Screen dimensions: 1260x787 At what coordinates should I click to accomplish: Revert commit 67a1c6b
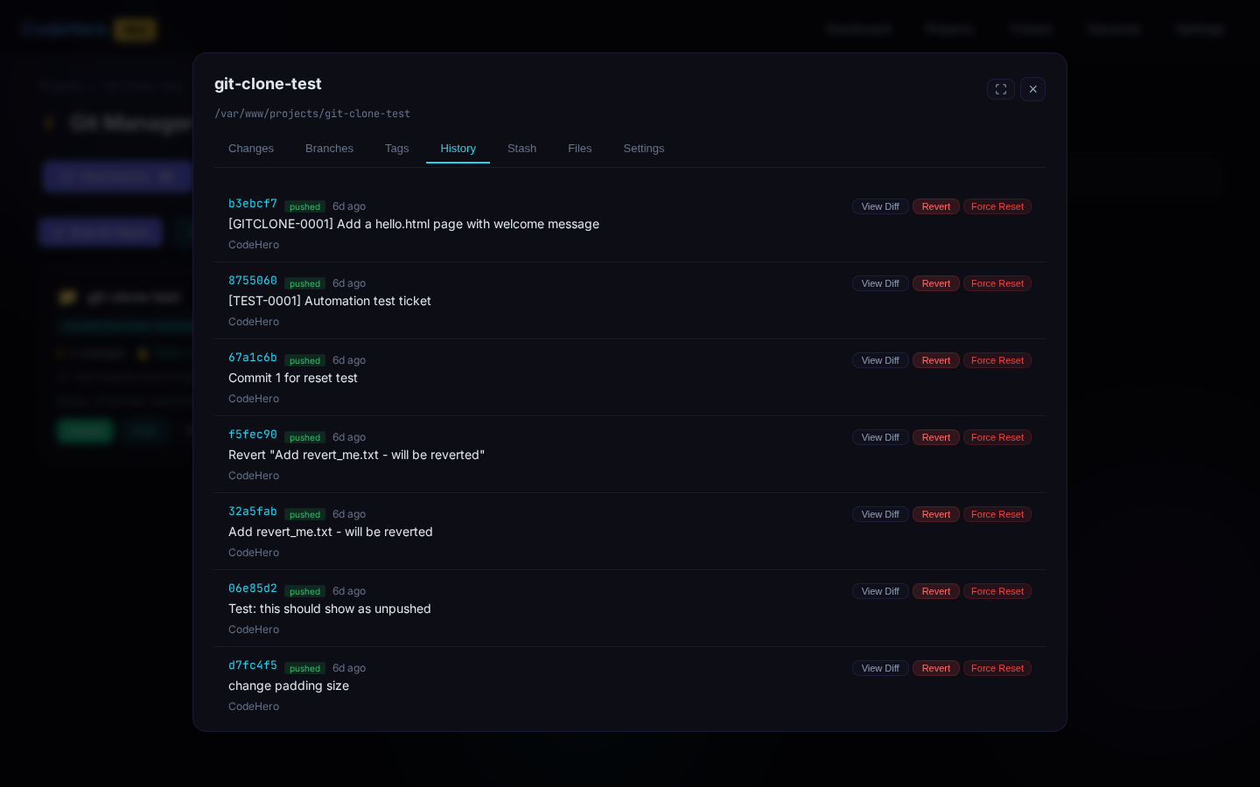coord(936,360)
